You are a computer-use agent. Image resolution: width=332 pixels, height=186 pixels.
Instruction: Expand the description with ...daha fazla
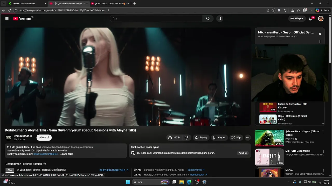tap(67, 154)
